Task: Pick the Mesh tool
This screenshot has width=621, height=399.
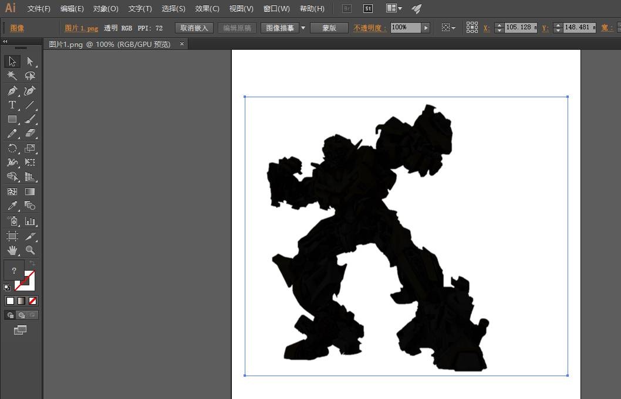Action: (12, 192)
